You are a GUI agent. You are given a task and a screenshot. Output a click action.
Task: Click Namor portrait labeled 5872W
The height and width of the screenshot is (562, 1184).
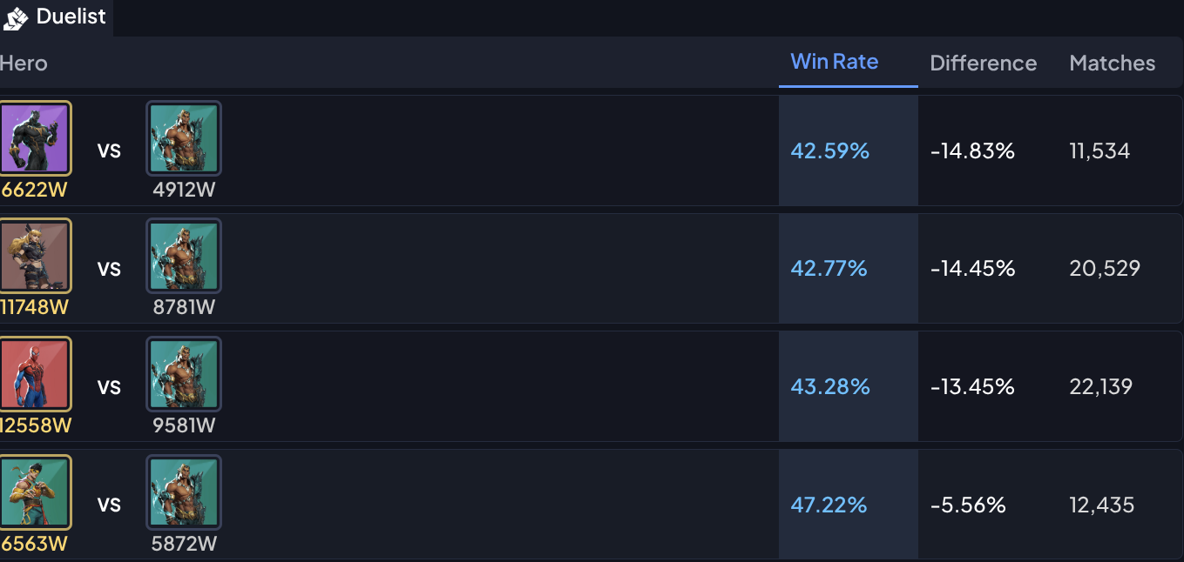(184, 492)
